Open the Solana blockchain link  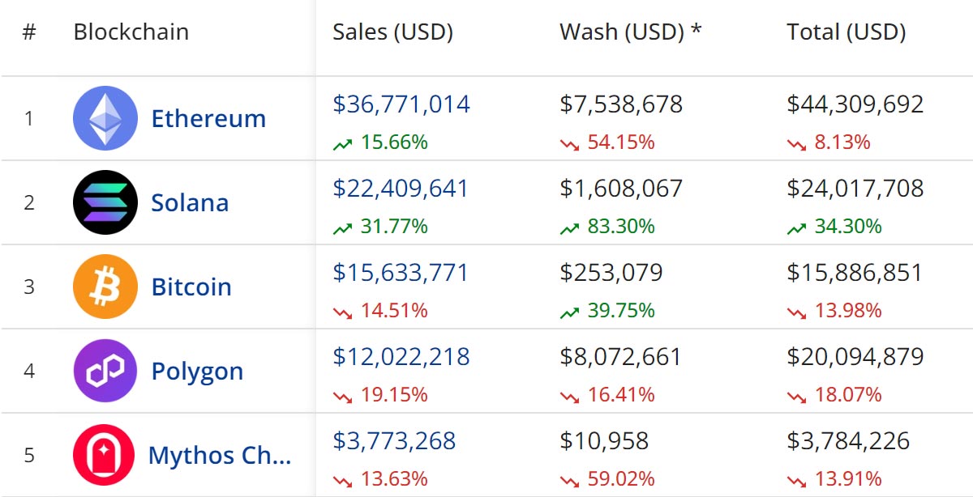tap(190, 202)
